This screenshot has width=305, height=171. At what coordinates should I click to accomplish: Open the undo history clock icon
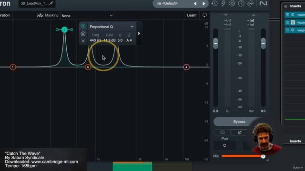[214, 3]
